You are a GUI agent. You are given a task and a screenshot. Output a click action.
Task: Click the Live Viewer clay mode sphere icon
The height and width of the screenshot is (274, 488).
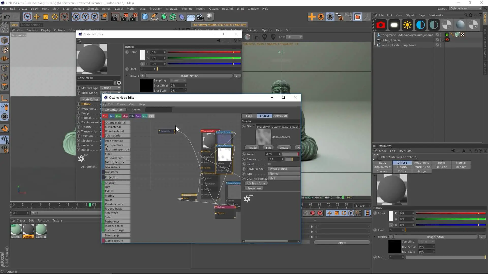point(247,37)
